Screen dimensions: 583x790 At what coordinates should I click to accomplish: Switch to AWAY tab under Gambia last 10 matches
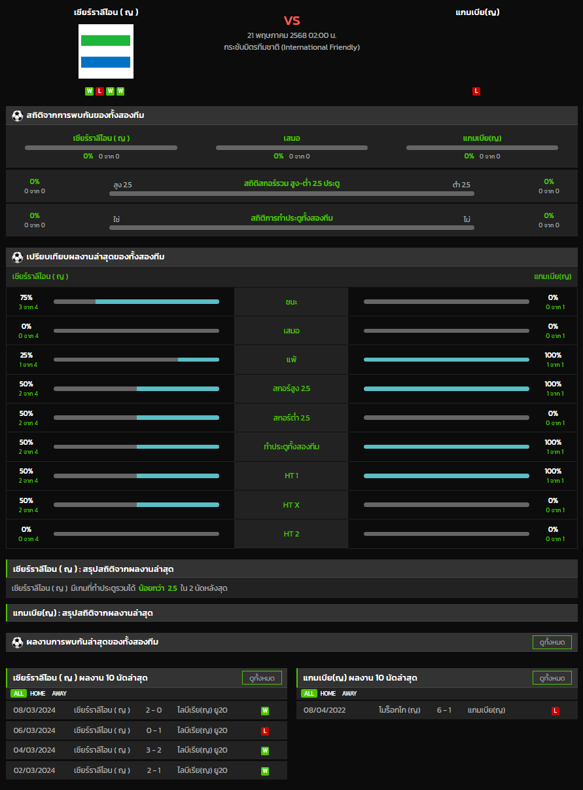(349, 694)
